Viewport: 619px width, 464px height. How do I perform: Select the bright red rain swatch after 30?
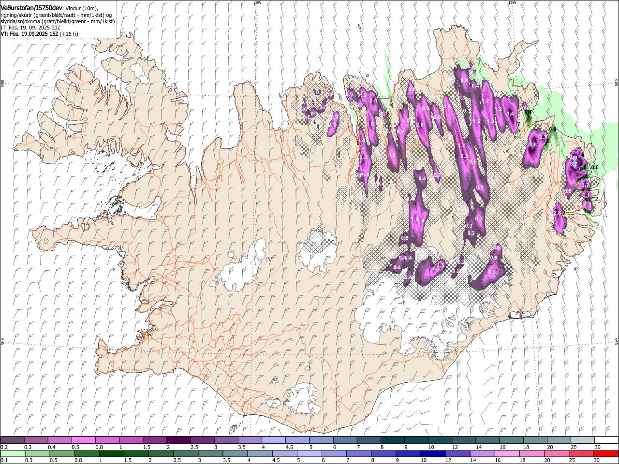pyautogui.click(x=606, y=453)
